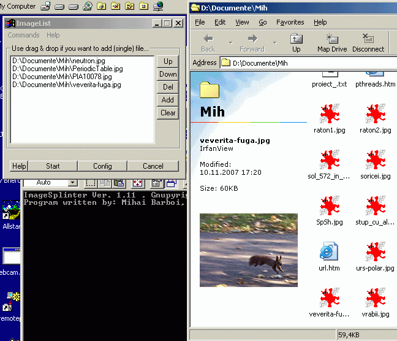This screenshot has width=397, height=341.
Task: Select the url.htm file icon
Action: (x=330, y=252)
